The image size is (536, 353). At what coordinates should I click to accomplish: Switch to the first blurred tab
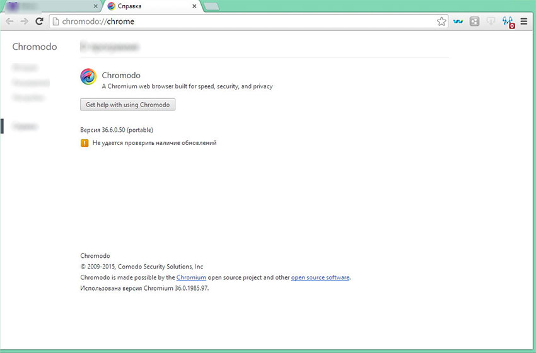pyautogui.click(x=47, y=6)
